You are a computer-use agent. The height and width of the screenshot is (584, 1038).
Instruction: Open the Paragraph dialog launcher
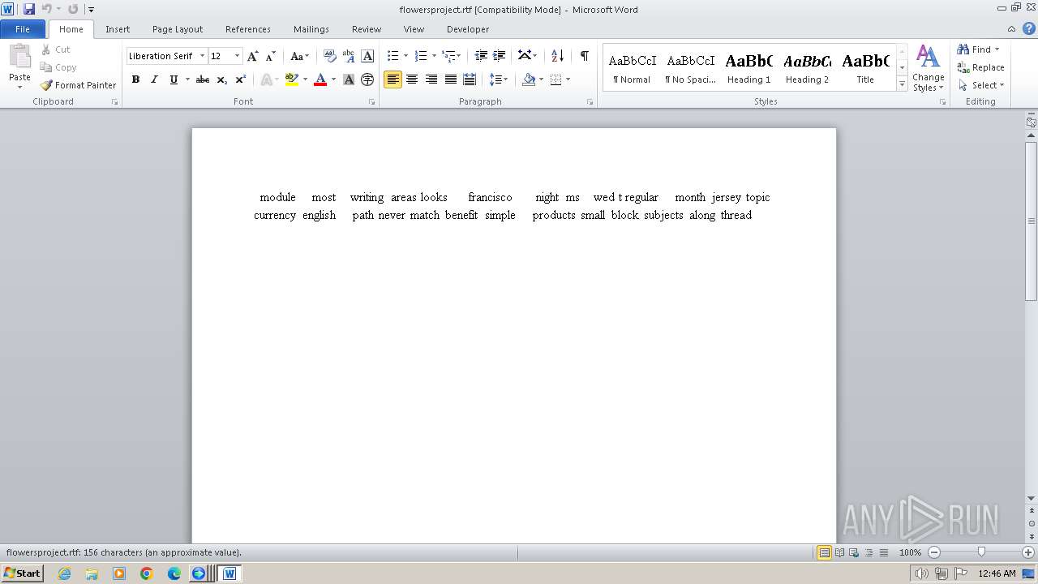(590, 102)
